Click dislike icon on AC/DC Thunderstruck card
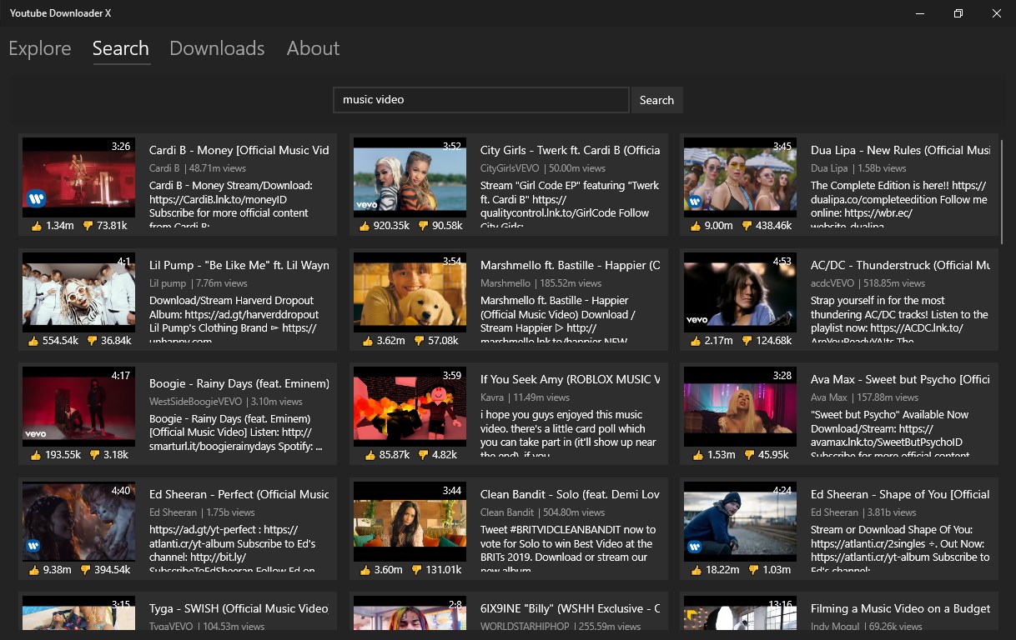Viewport: 1016px width, 640px height. pyautogui.click(x=747, y=341)
